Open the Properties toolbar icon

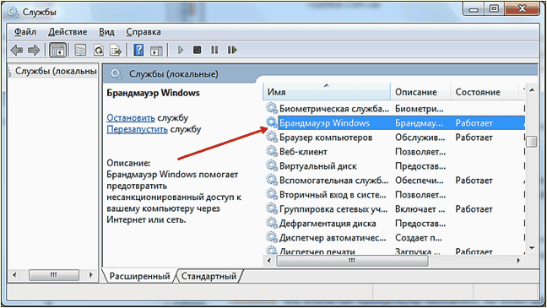coord(80,51)
